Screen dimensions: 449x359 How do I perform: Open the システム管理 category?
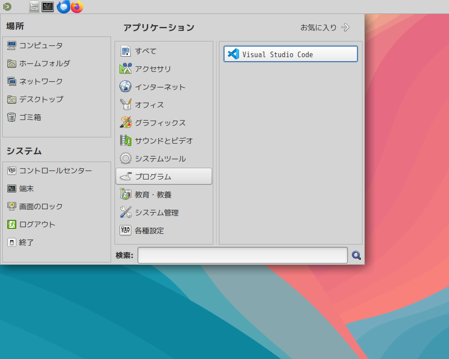(164, 213)
